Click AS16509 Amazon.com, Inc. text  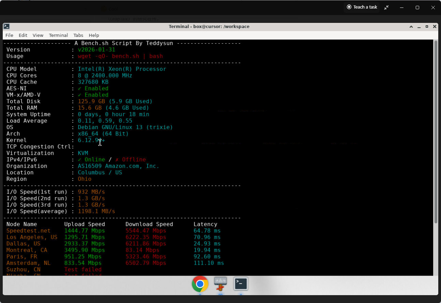[x=119, y=166]
